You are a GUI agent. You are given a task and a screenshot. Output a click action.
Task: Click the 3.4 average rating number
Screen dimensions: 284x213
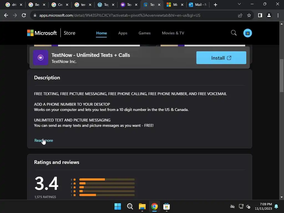(x=46, y=183)
